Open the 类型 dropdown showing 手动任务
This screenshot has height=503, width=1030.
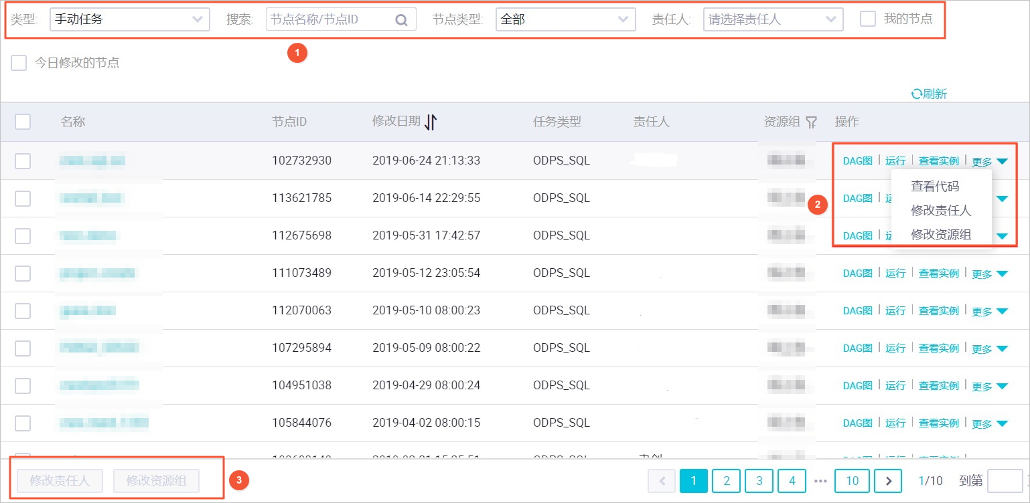[130, 19]
